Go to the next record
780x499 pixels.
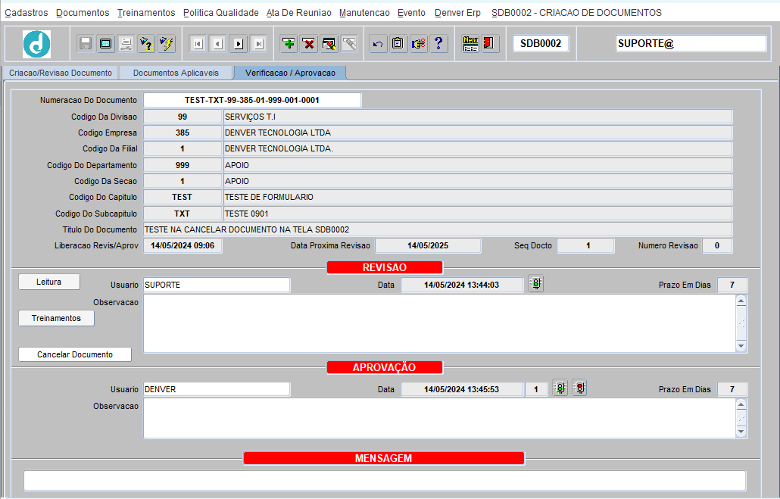239,44
